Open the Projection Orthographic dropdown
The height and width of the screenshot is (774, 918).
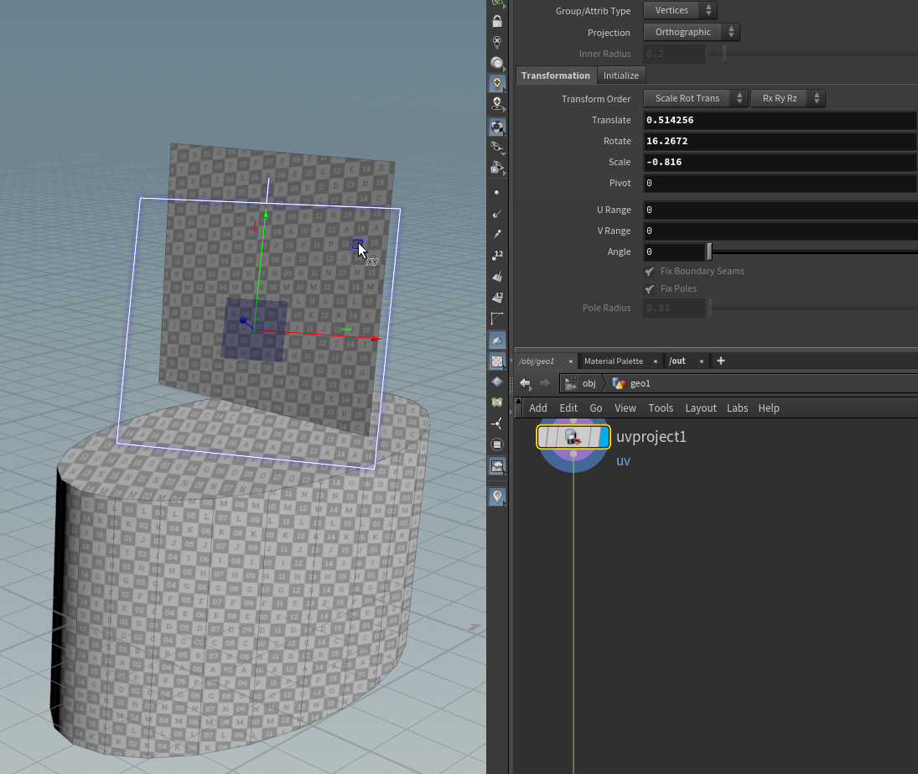[x=692, y=32]
